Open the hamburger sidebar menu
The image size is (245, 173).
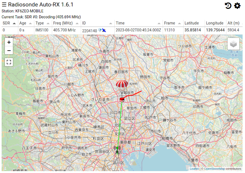(x=4, y=5)
